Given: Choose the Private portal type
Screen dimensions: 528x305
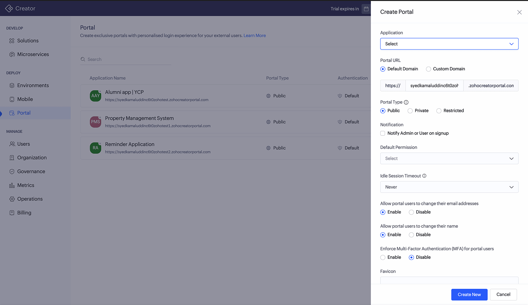Looking at the screenshot, I should coord(410,111).
